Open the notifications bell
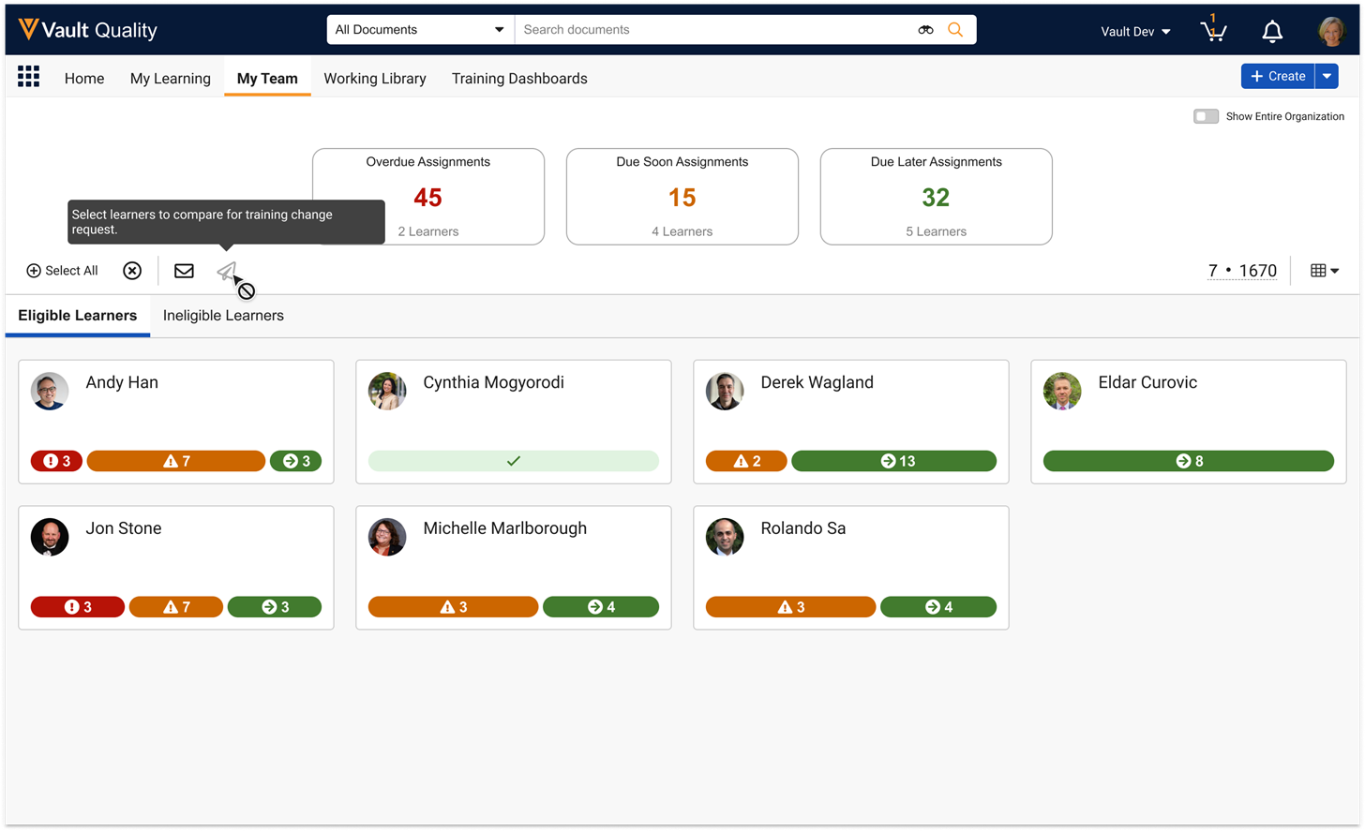 1272,32
